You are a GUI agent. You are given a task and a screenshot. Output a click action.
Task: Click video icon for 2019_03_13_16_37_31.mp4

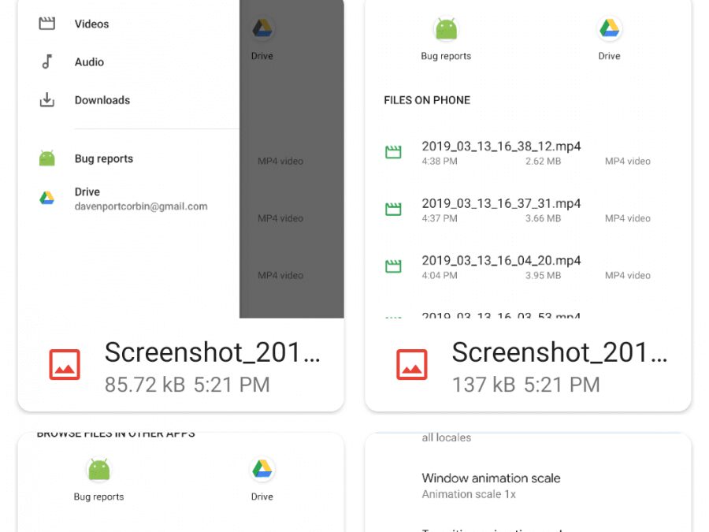(x=393, y=210)
